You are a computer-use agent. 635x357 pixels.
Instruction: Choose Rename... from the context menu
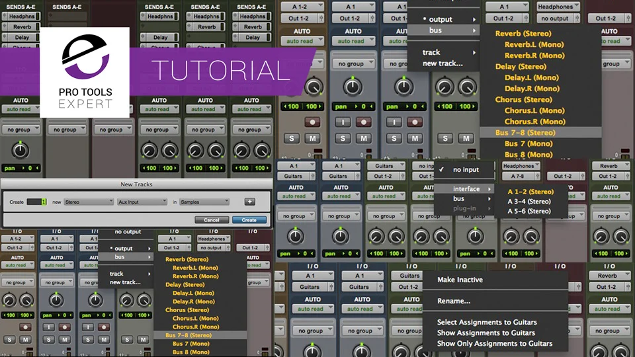454,301
